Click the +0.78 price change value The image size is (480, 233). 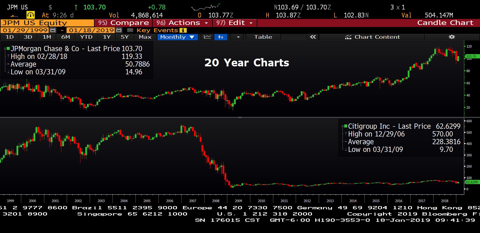point(157,7)
